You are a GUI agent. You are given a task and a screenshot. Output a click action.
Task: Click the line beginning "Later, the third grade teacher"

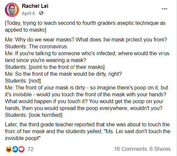[87, 124]
